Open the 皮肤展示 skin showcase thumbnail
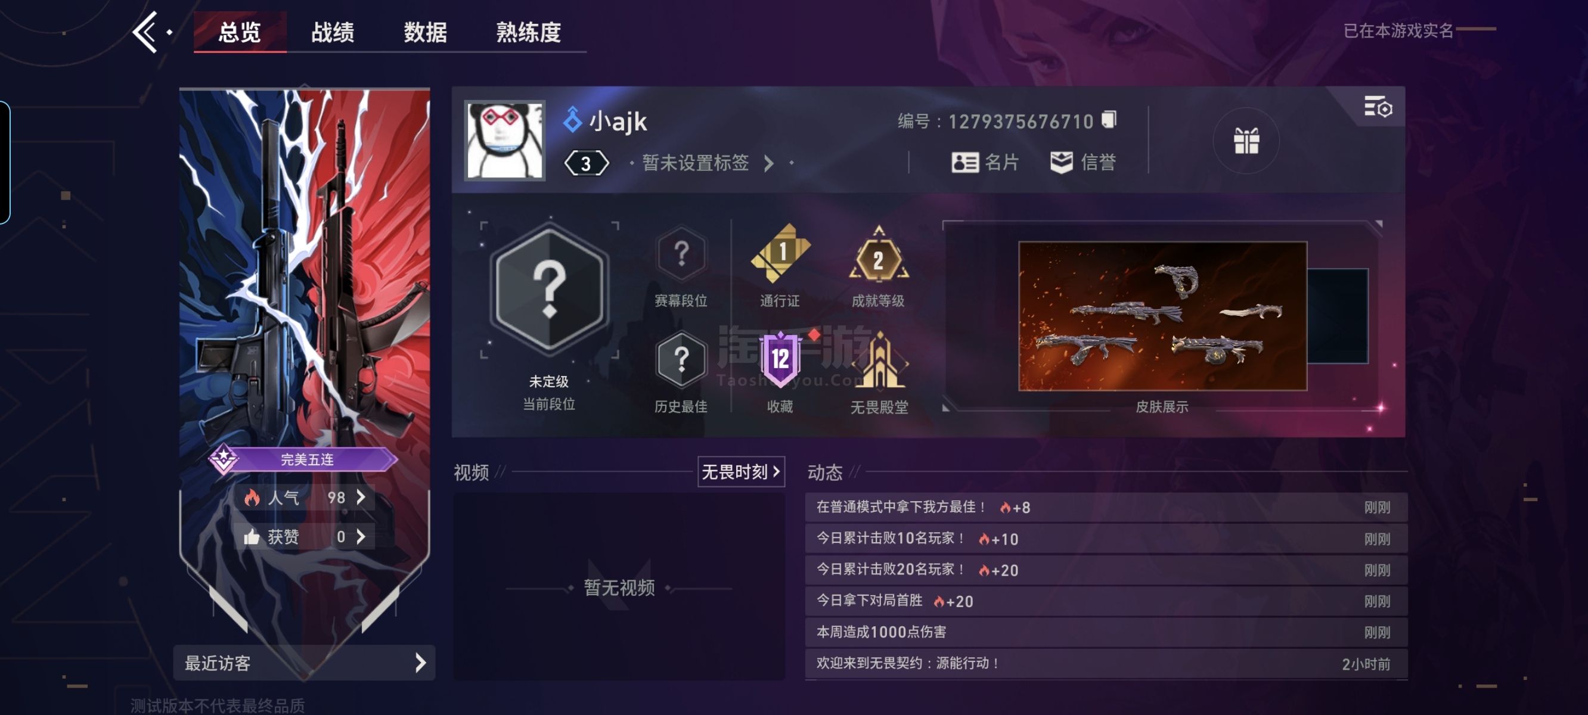This screenshot has height=715, width=1588. 1162,316
